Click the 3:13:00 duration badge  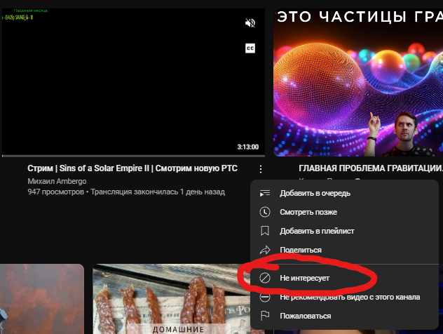[247, 147]
